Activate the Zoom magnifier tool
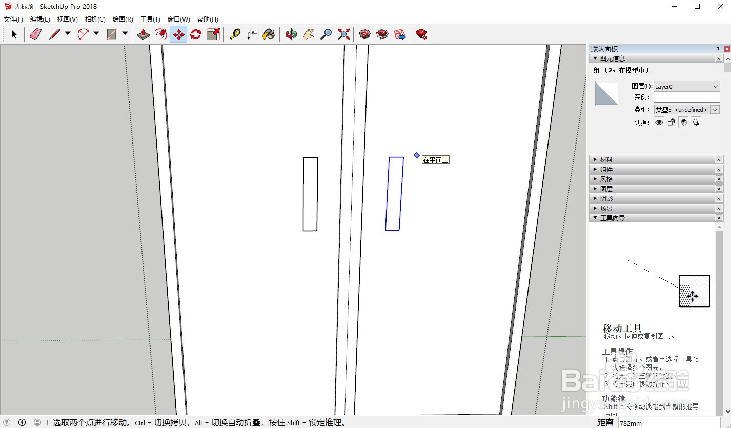Viewport: 731px width, 428px height. coord(326,34)
